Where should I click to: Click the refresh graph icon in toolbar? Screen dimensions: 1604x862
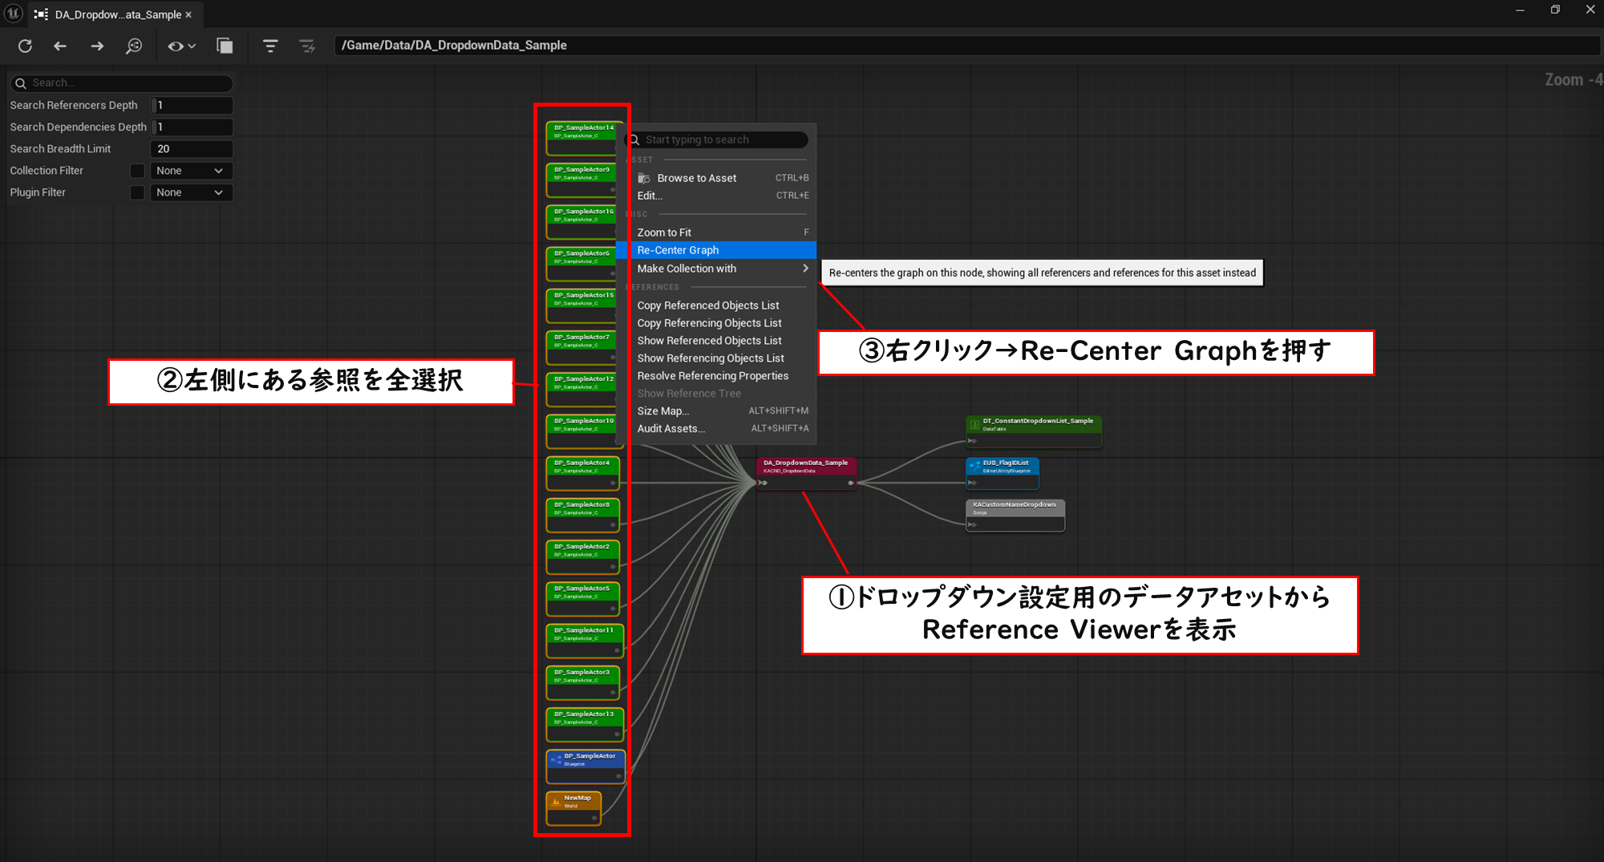point(25,46)
